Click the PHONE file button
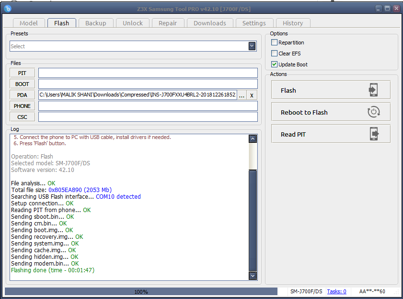403x299 pixels. point(22,106)
